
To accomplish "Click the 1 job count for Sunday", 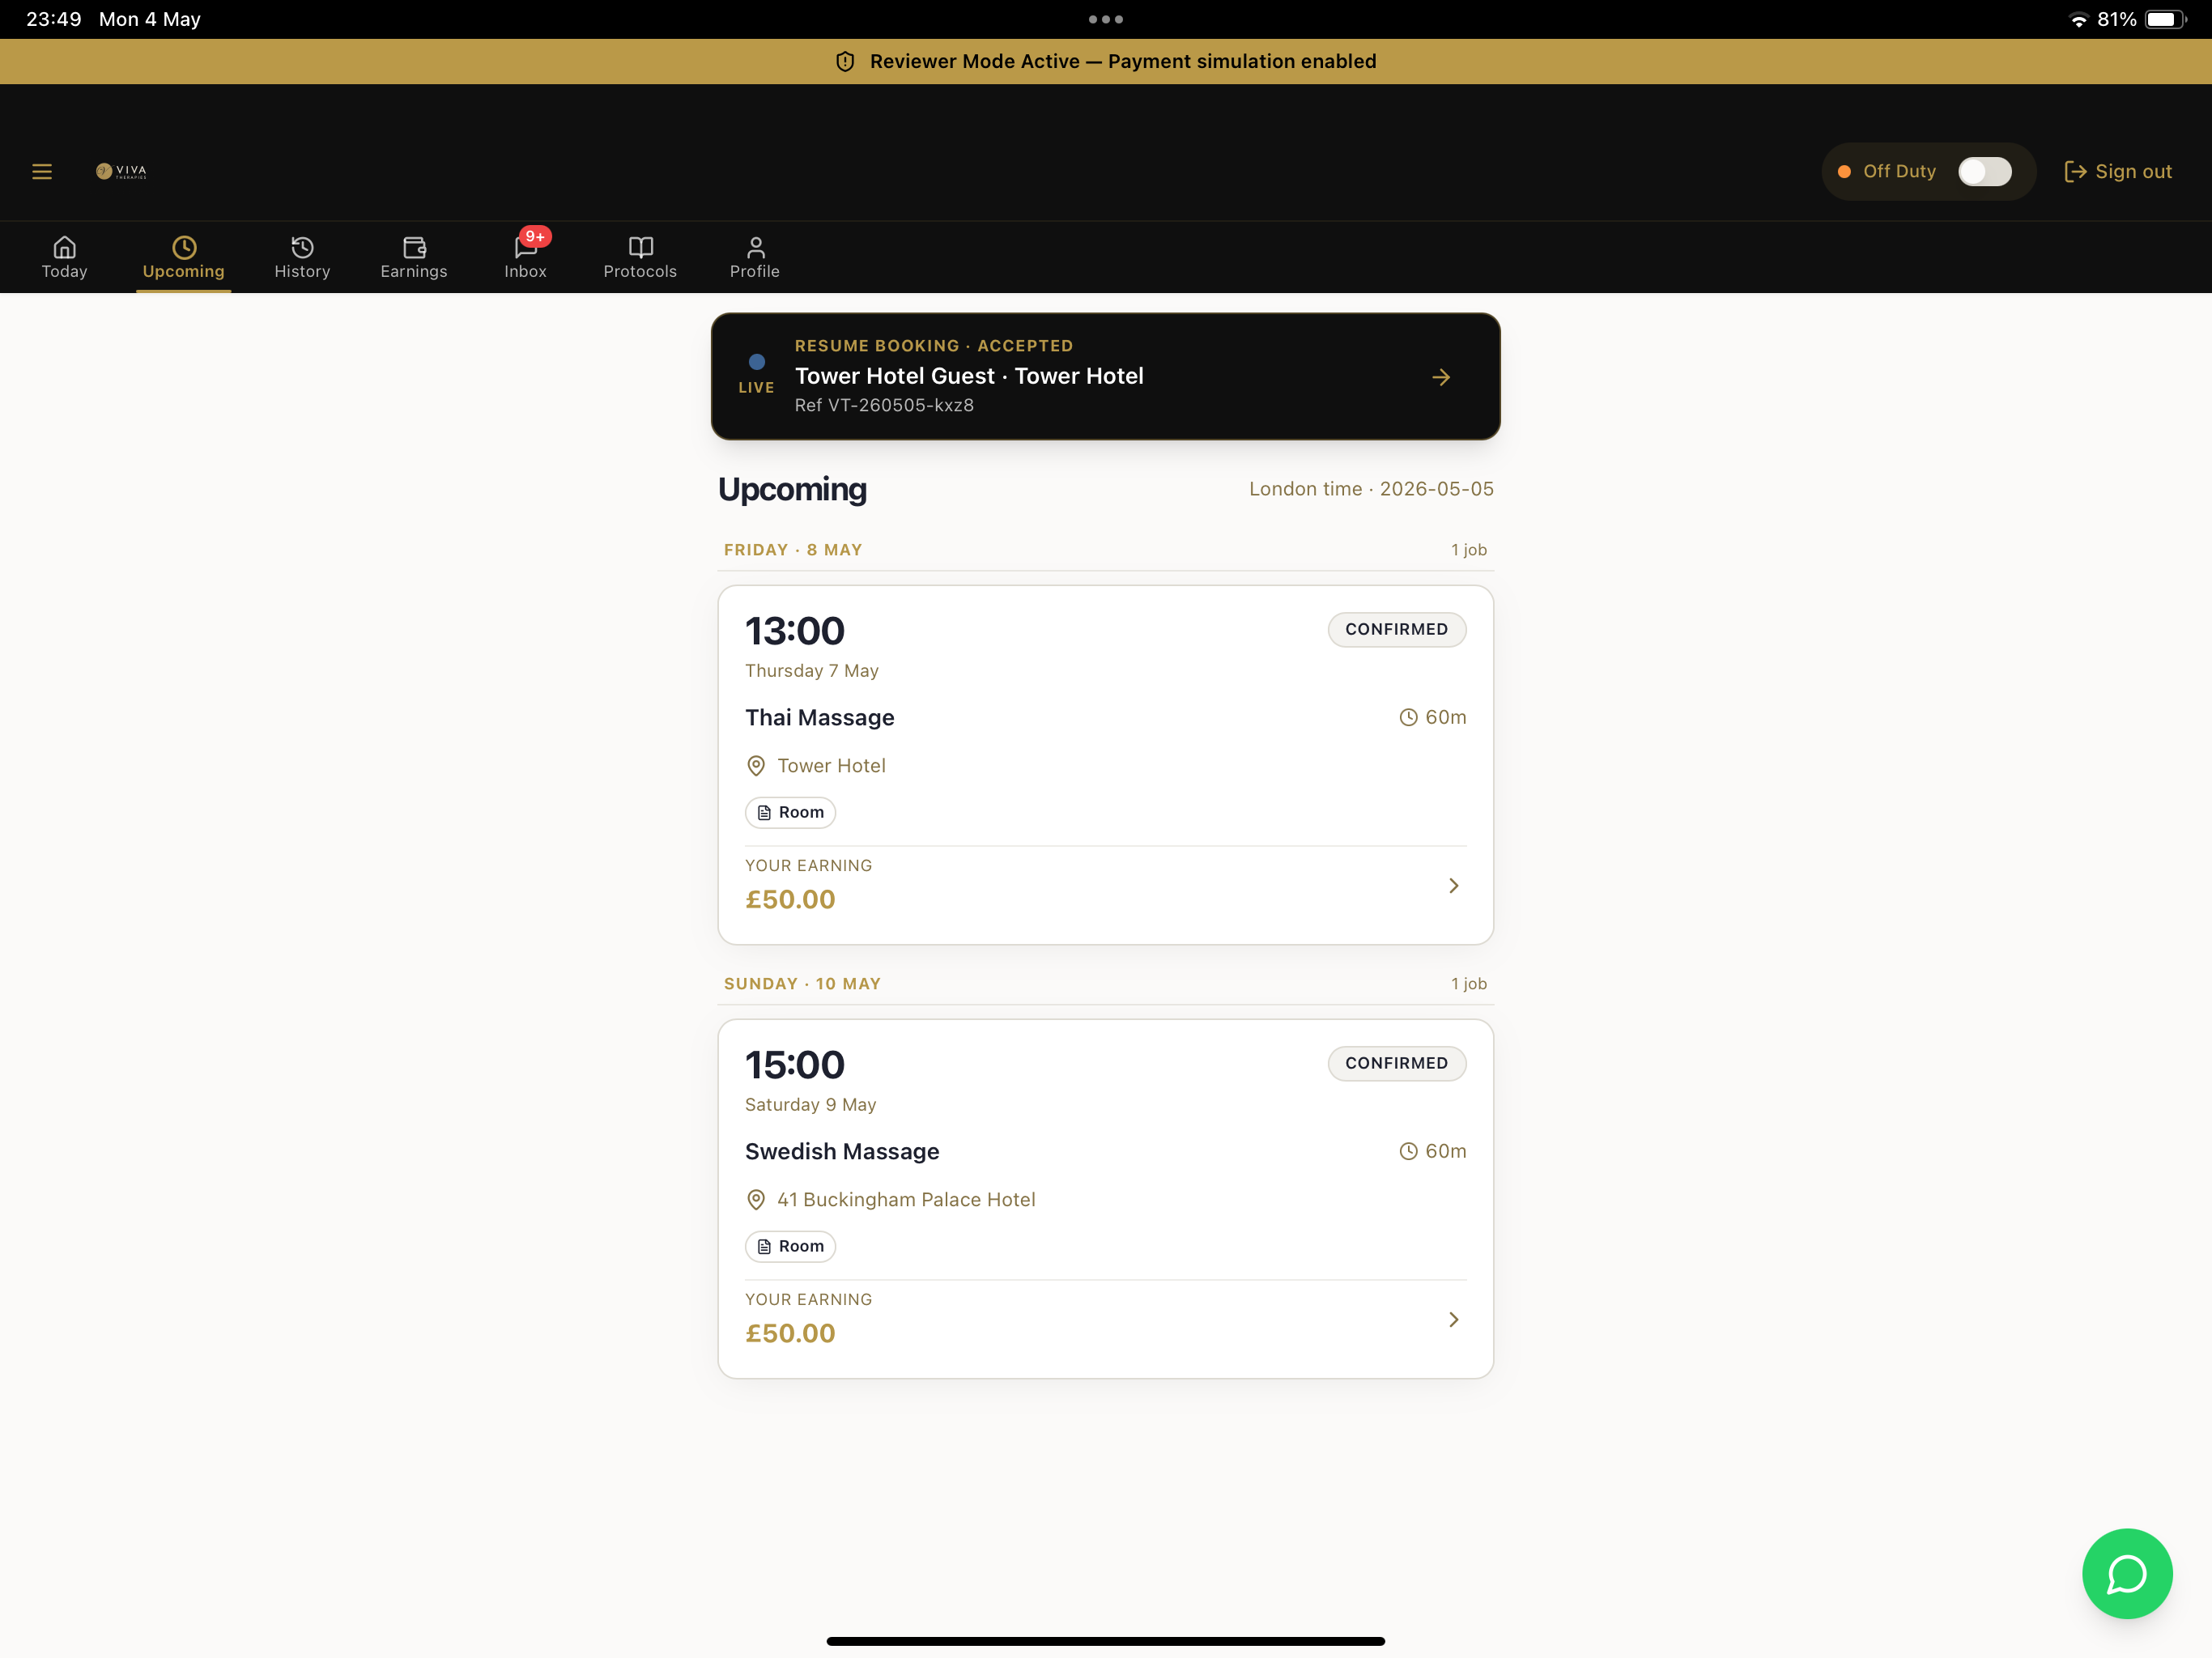I will pyautogui.click(x=1469, y=984).
